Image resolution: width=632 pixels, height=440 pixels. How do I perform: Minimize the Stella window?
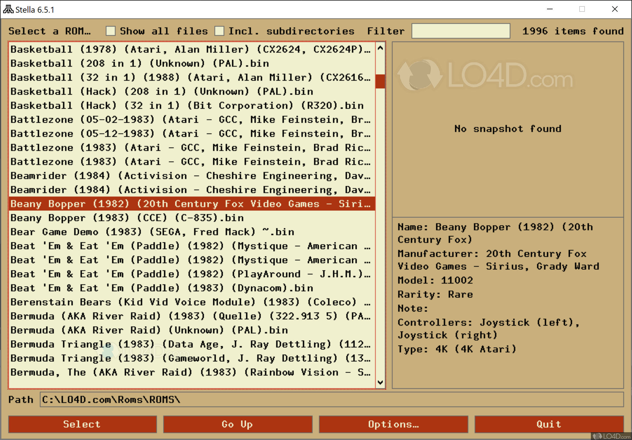point(550,9)
